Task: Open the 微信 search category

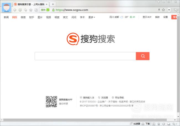Action: 23,17
